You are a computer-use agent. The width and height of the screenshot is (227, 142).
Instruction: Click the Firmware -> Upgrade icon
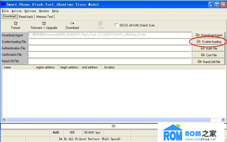(44, 25)
